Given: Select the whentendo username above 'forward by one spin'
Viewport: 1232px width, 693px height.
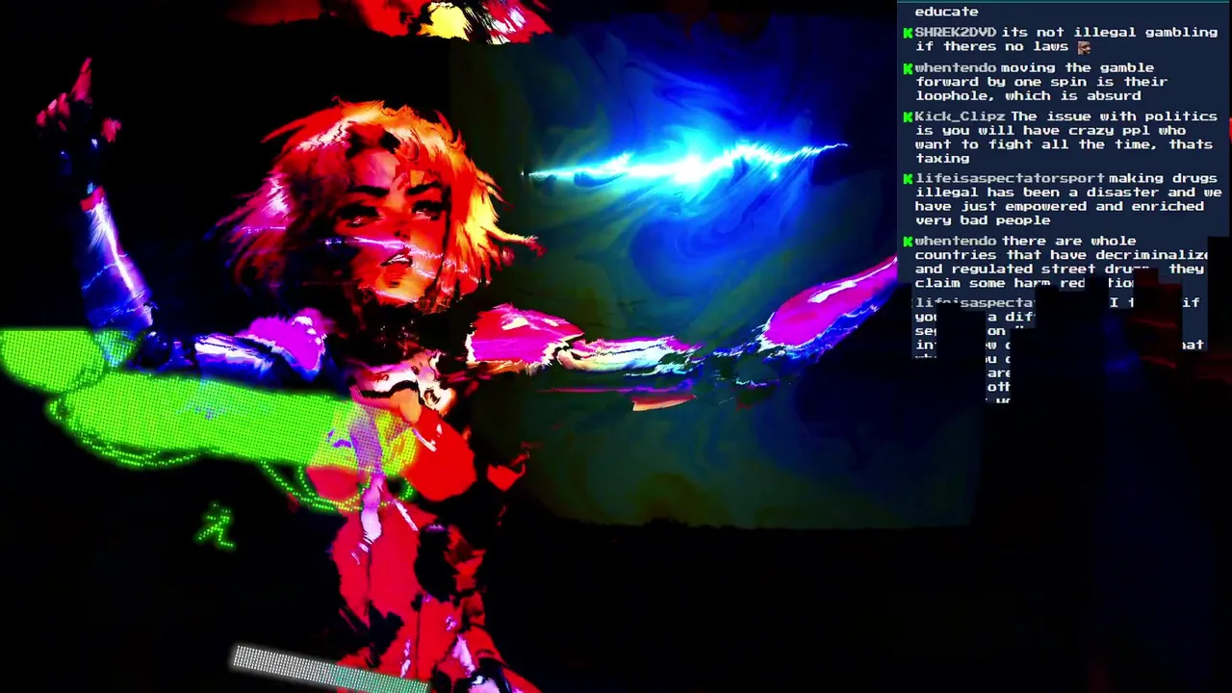Looking at the screenshot, I should 956,68.
